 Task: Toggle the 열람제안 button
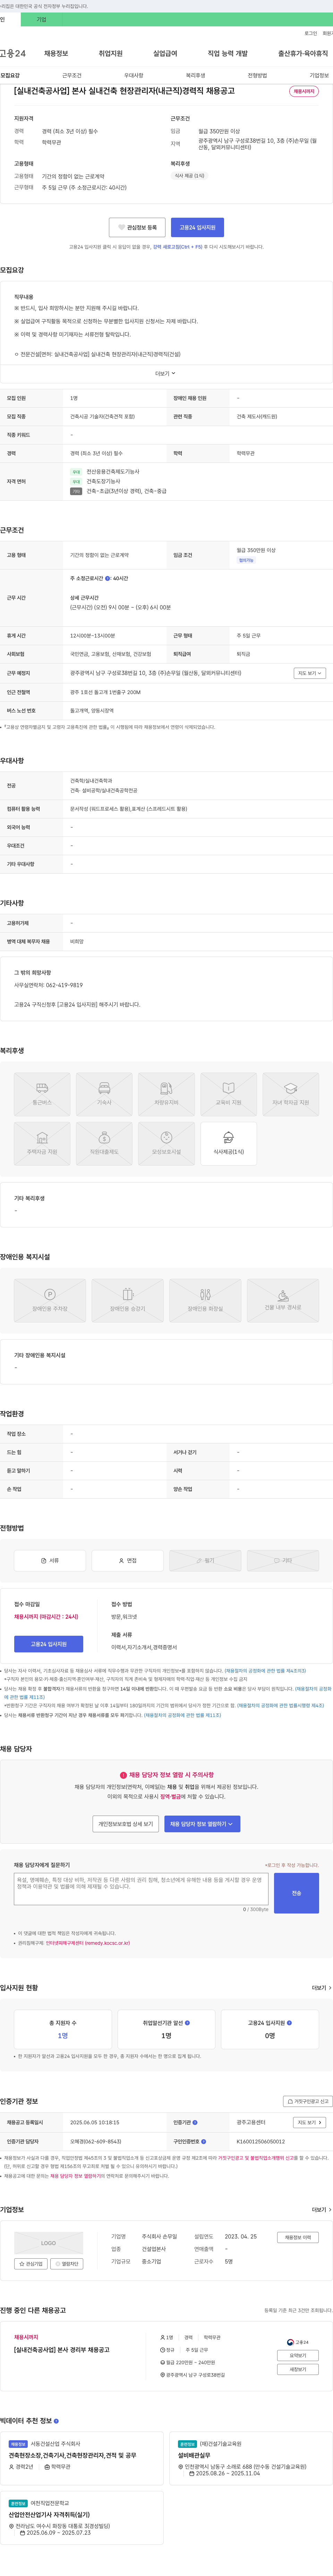[67, 2263]
